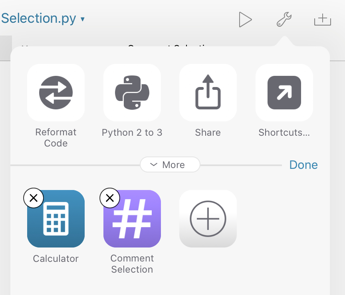The width and height of the screenshot is (345, 295).
Task: Create a new file using the plus button
Action: coord(323,19)
